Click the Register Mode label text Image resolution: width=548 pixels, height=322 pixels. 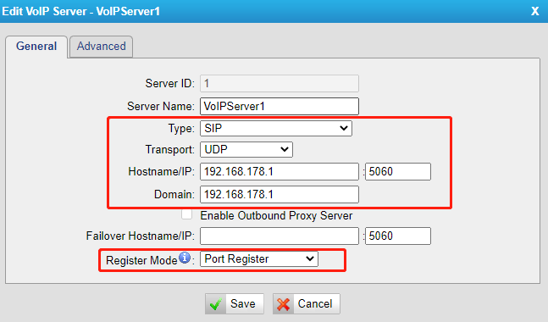click(141, 260)
